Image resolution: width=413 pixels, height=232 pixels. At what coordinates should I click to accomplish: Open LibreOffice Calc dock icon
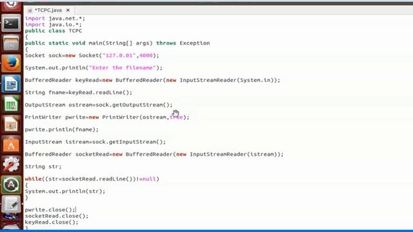tap(11, 104)
